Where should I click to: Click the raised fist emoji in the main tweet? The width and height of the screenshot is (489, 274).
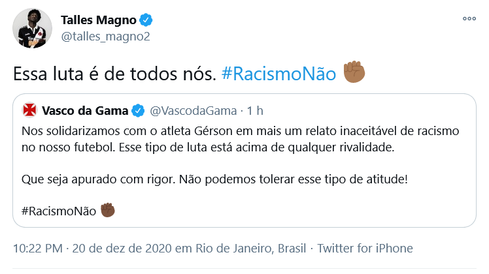tap(355, 72)
